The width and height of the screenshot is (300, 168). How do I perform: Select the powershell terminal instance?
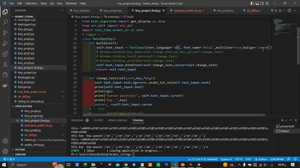(287, 126)
